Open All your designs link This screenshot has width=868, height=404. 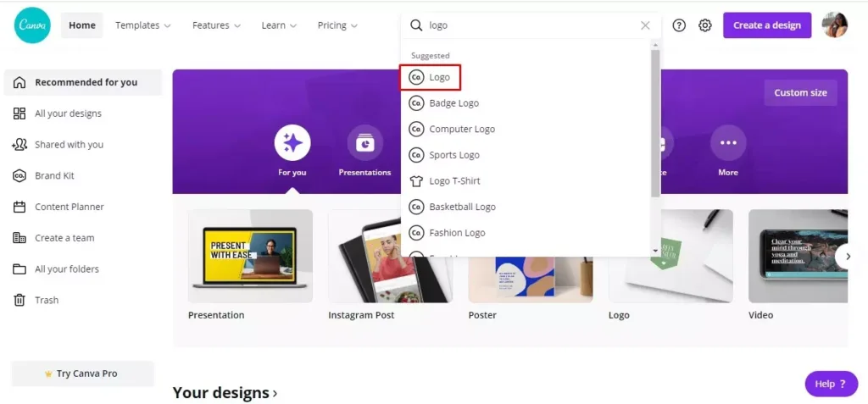pyautogui.click(x=68, y=113)
